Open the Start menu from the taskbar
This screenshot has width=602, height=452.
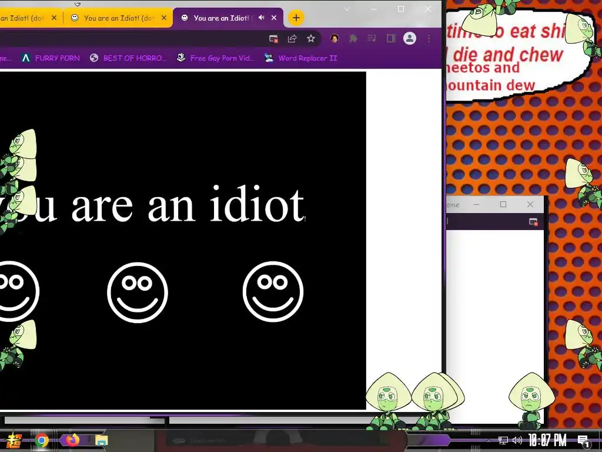[14, 440]
